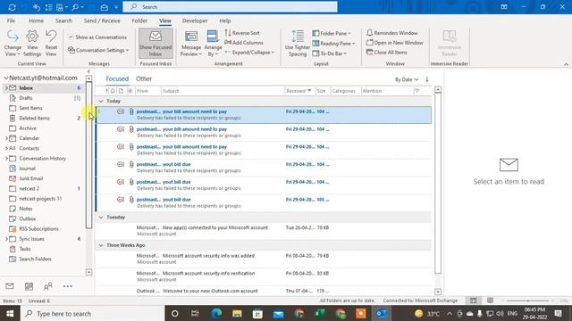The width and height of the screenshot is (572, 321).
Task: Switch to the Other inbox tab
Action: tap(144, 78)
